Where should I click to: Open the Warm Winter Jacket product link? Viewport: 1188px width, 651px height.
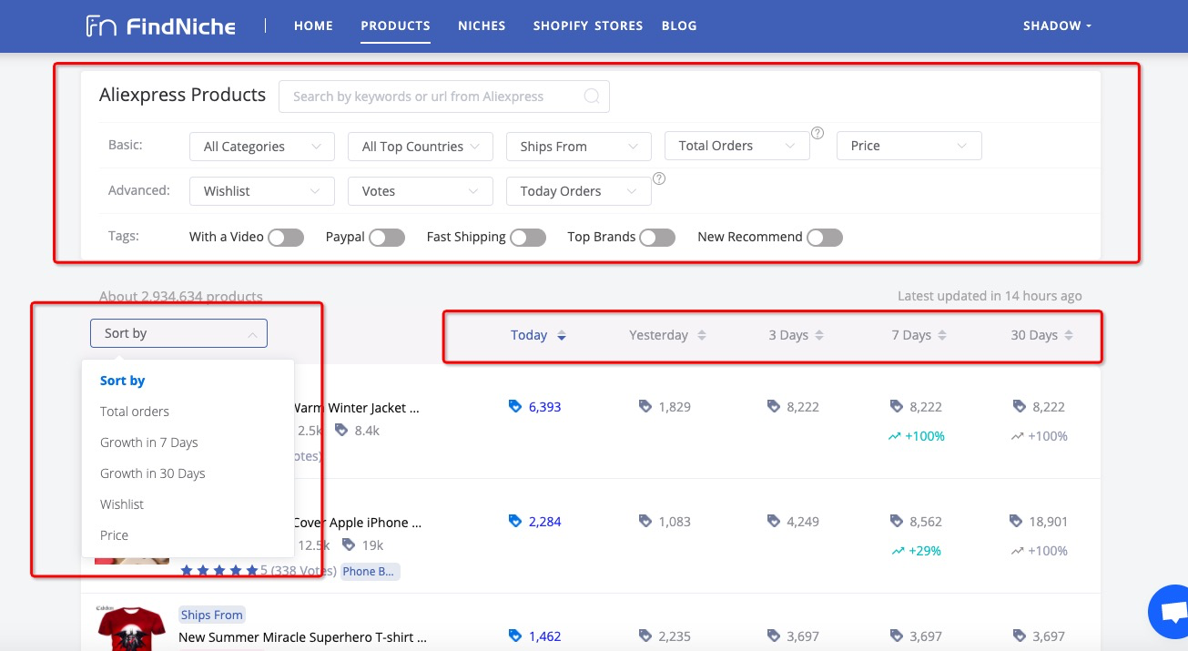[357, 408]
